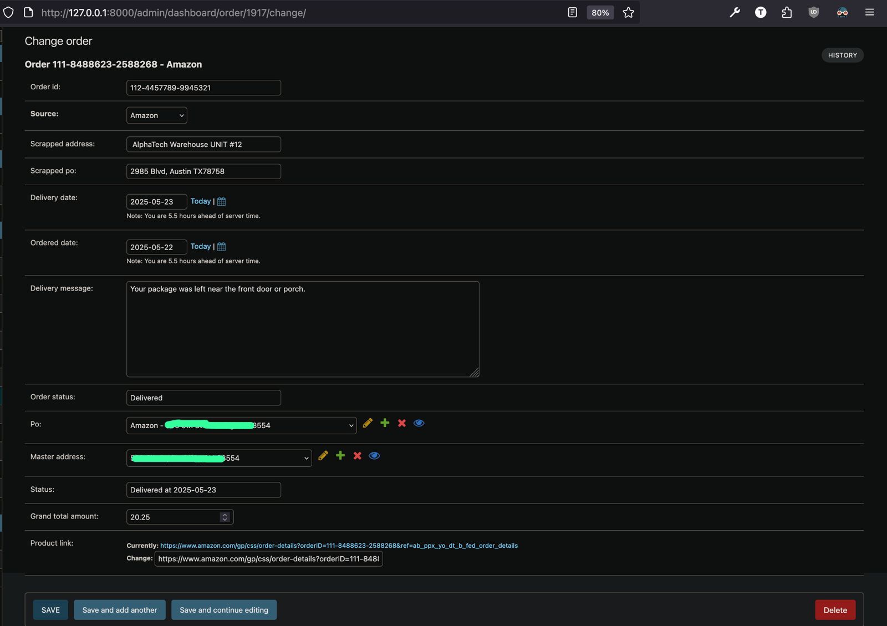
Task: Click the Order id input field
Action: pos(203,88)
